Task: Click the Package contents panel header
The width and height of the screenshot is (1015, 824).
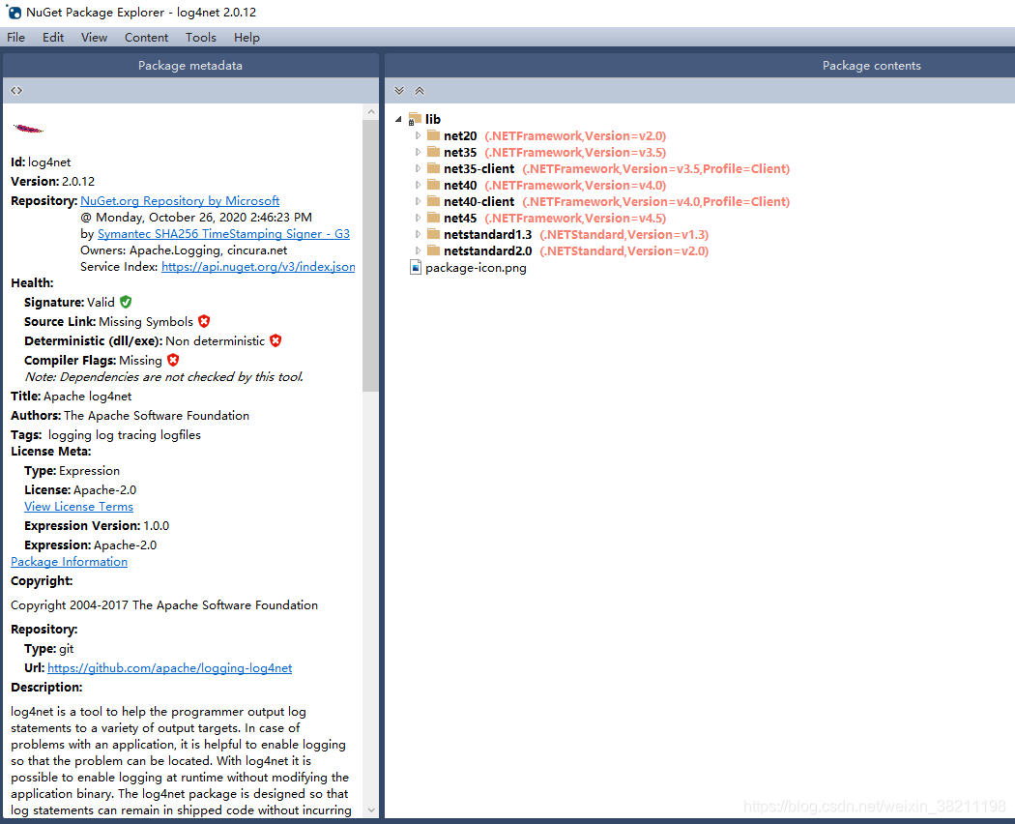Action: (700, 66)
